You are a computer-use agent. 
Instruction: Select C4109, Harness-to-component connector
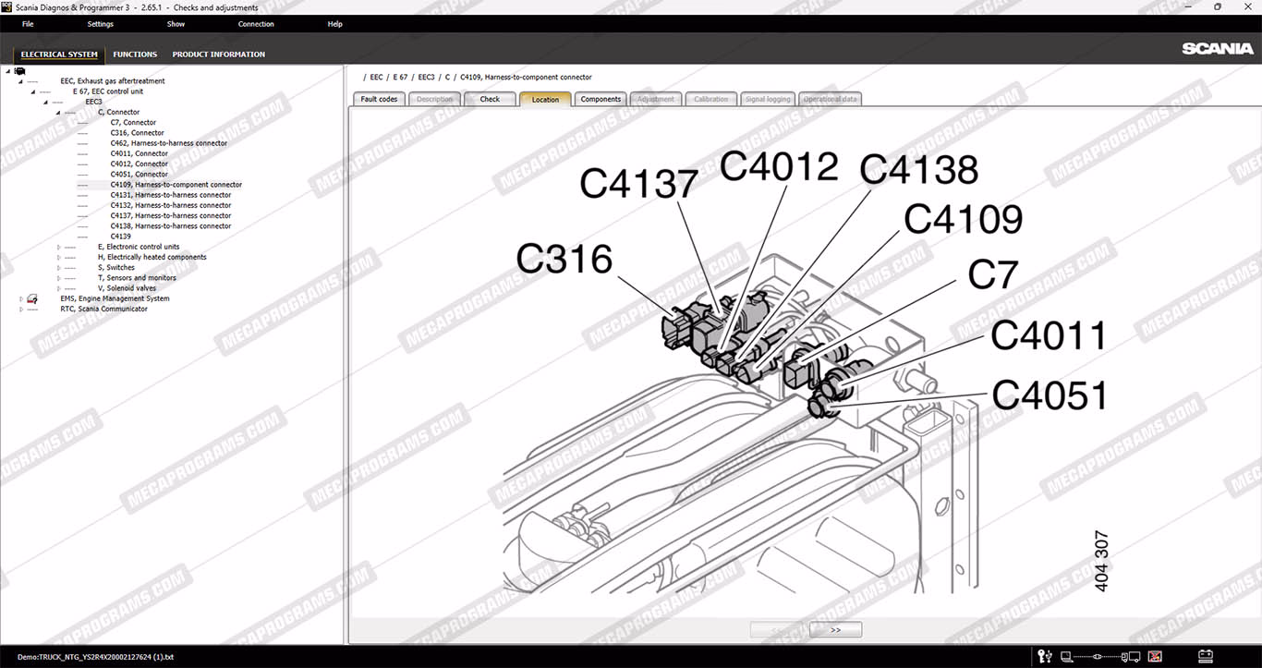pos(176,185)
